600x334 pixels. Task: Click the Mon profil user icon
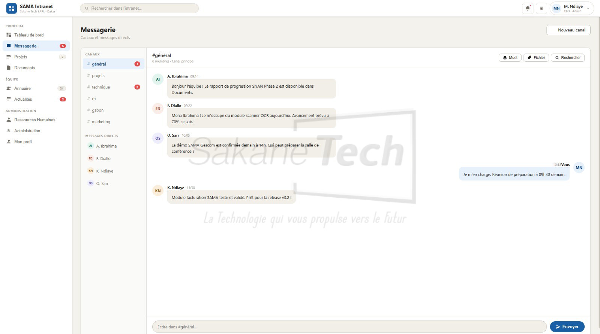(9, 142)
